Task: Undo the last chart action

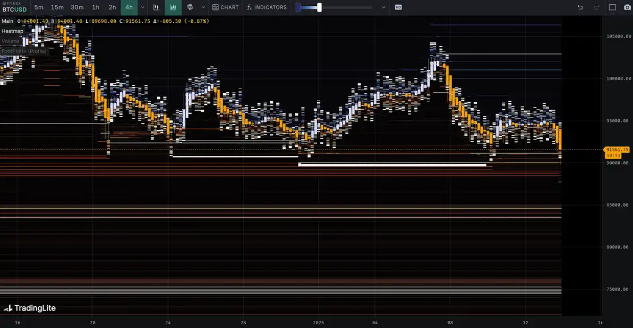Action: pyautogui.click(x=580, y=7)
